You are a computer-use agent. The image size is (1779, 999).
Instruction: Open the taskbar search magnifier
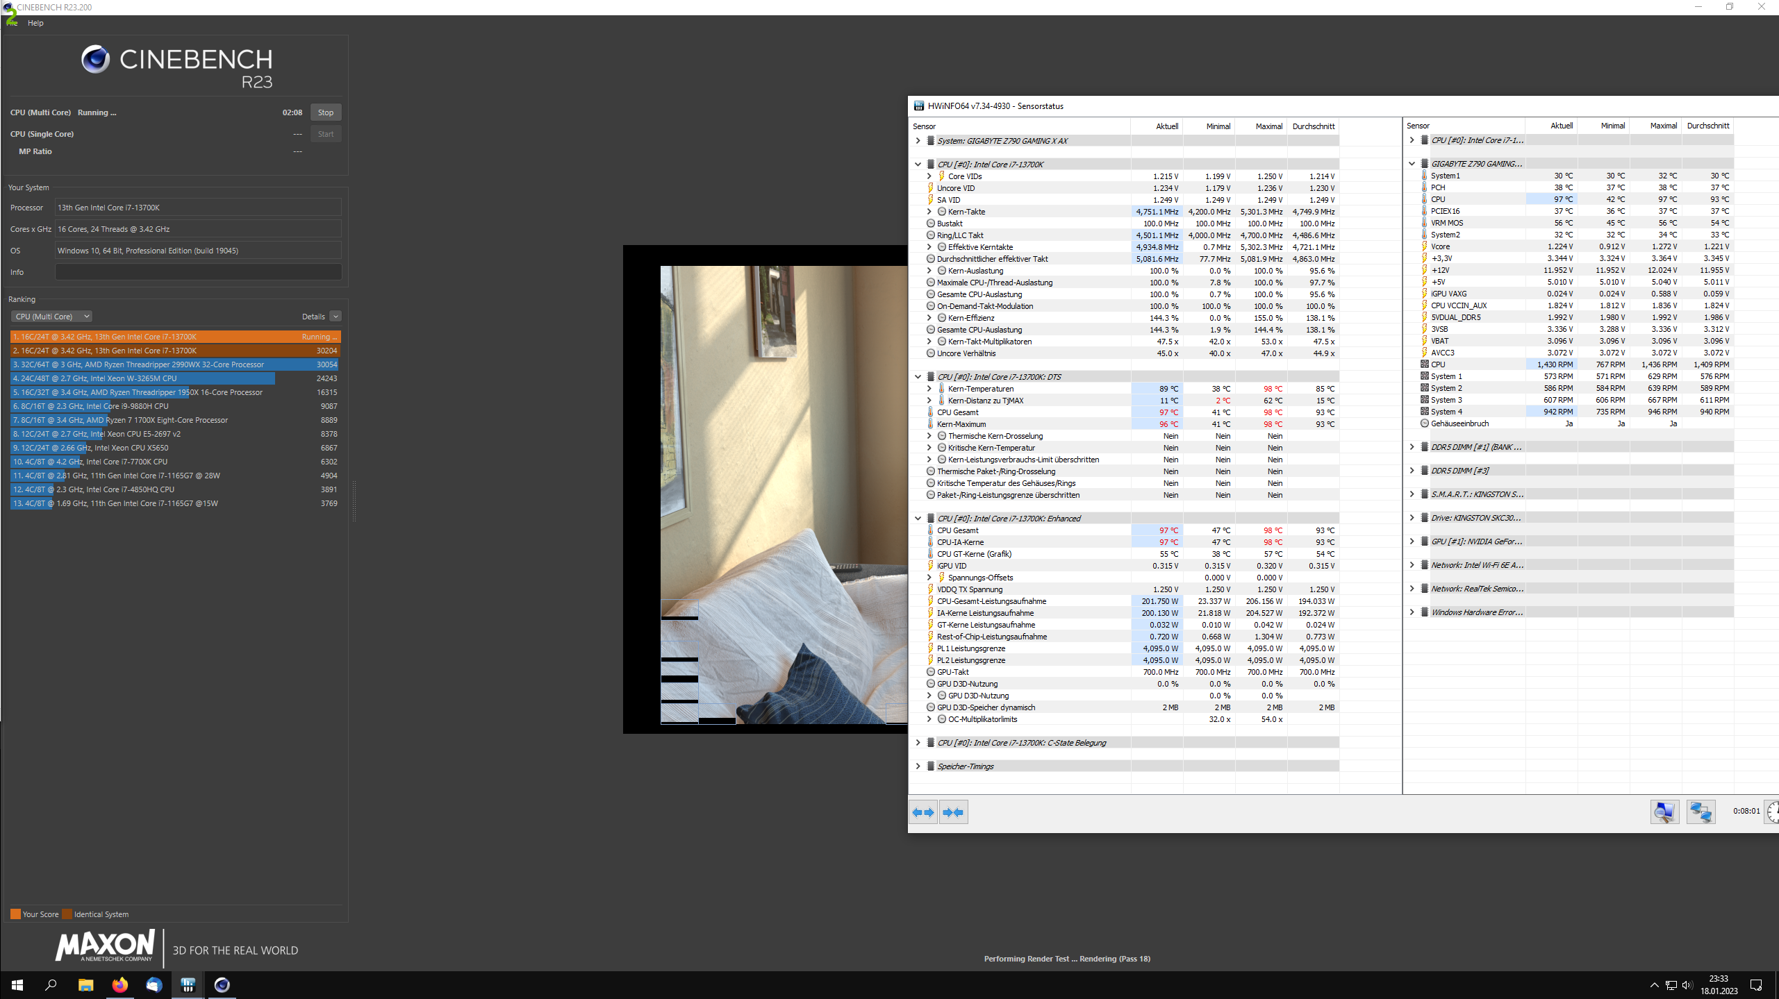point(51,985)
